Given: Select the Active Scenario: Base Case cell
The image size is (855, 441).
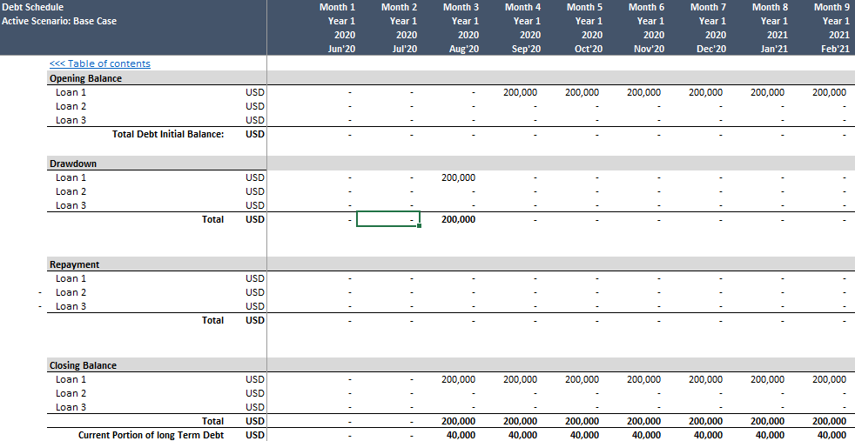Looking at the screenshot, I should tap(59, 21).
